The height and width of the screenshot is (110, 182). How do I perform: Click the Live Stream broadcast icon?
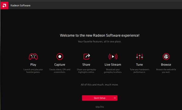[113, 56]
